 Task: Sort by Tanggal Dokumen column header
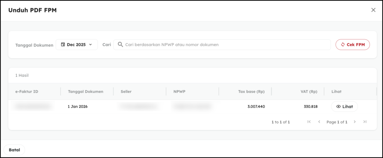pos(85,91)
